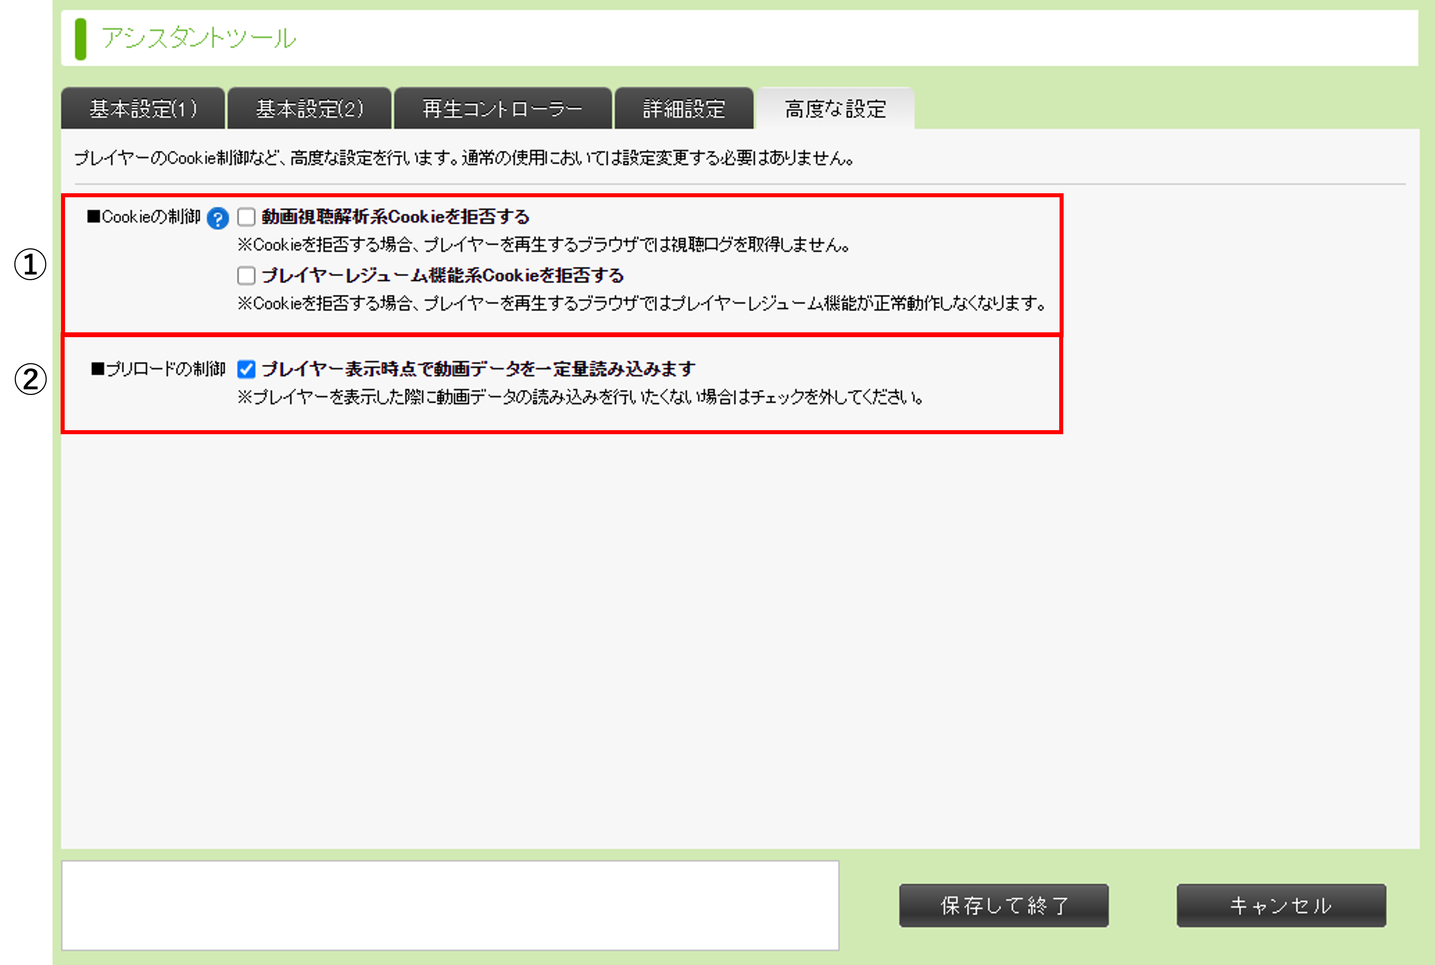
Task: Click the ■Cookieの制御 section heading
Action: (x=144, y=217)
